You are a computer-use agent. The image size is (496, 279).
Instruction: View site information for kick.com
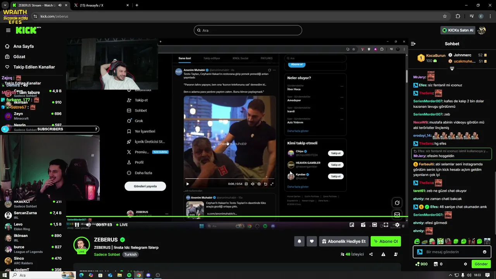tap(35, 16)
